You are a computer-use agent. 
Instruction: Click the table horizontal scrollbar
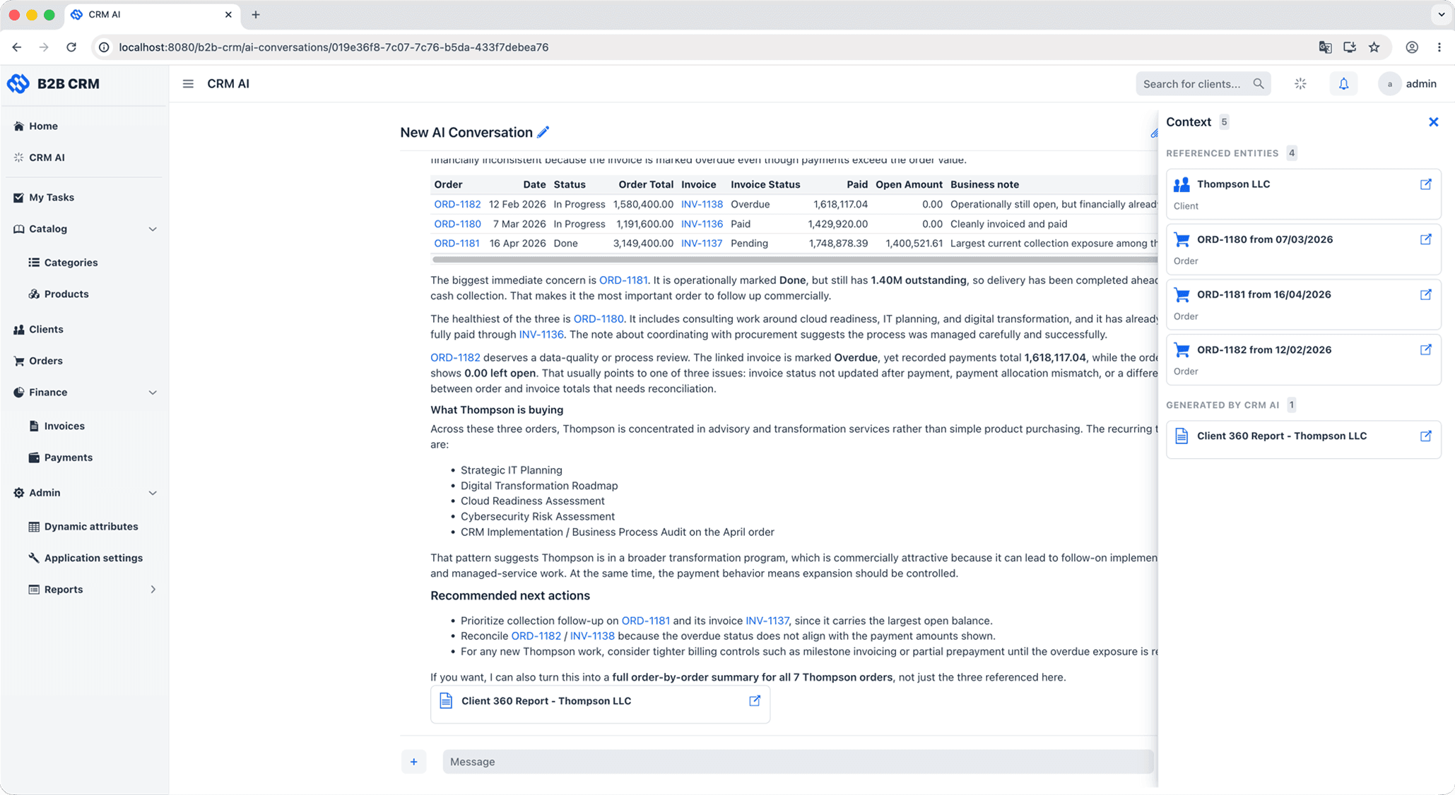click(x=795, y=260)
